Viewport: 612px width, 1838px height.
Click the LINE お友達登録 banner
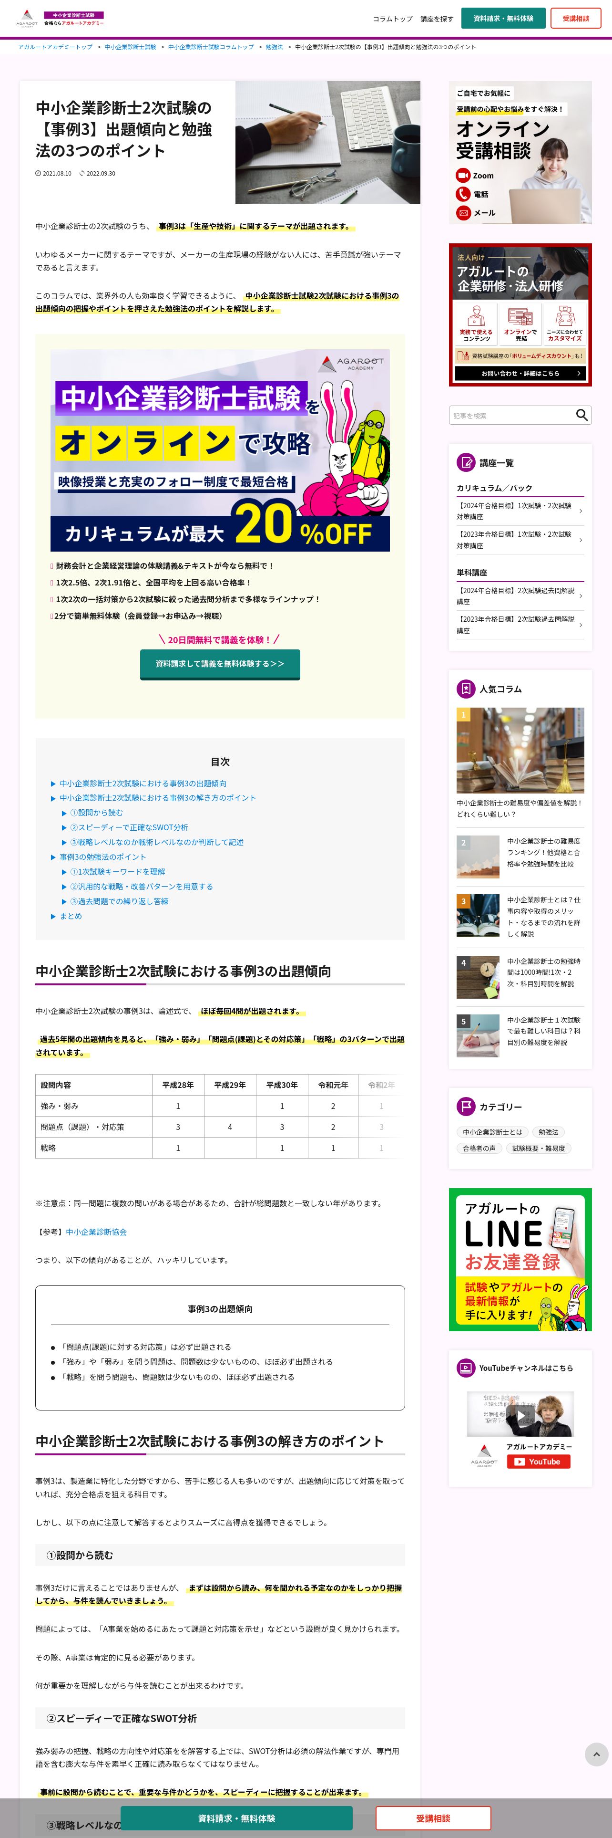520,1259
